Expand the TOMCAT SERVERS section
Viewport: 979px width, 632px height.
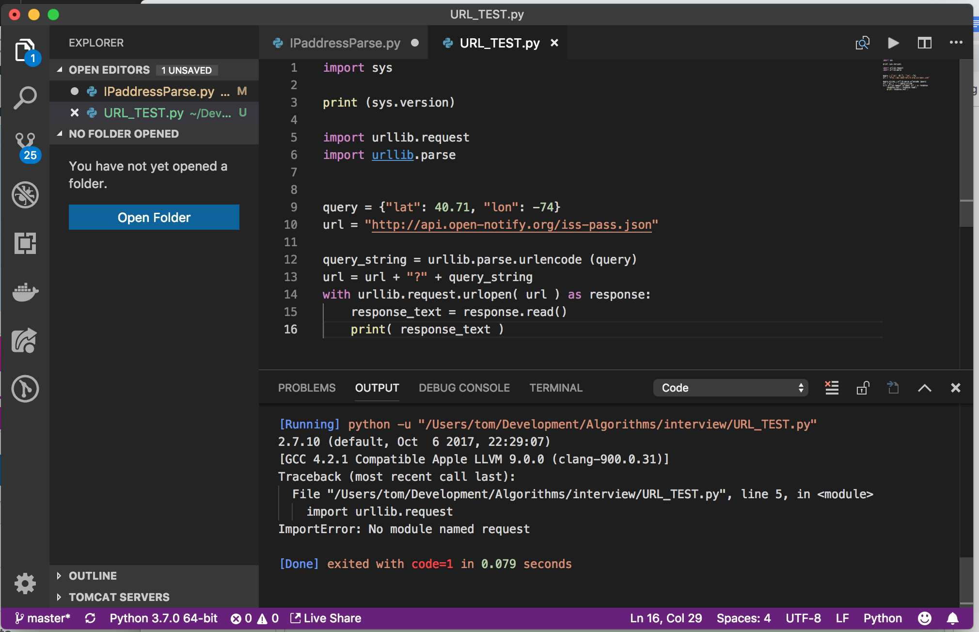pyautogui.click(x=119, y=597)
